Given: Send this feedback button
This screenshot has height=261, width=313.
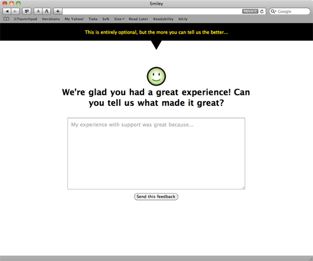Looking at the screenshot, I should click(x=156, y=196).
